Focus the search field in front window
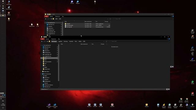The image size is (196, 110). tap(139, 42)
